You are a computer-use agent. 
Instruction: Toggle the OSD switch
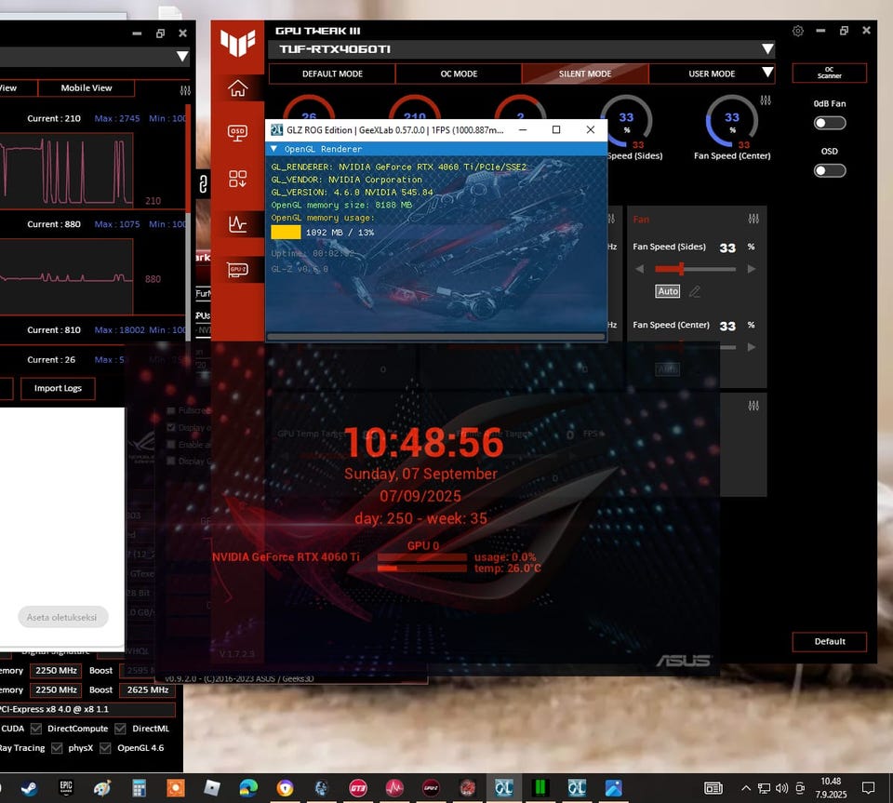[829, 170]
